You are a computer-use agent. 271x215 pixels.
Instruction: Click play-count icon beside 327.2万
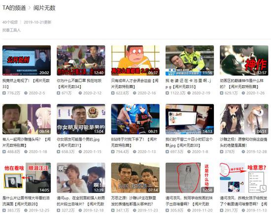59,211
